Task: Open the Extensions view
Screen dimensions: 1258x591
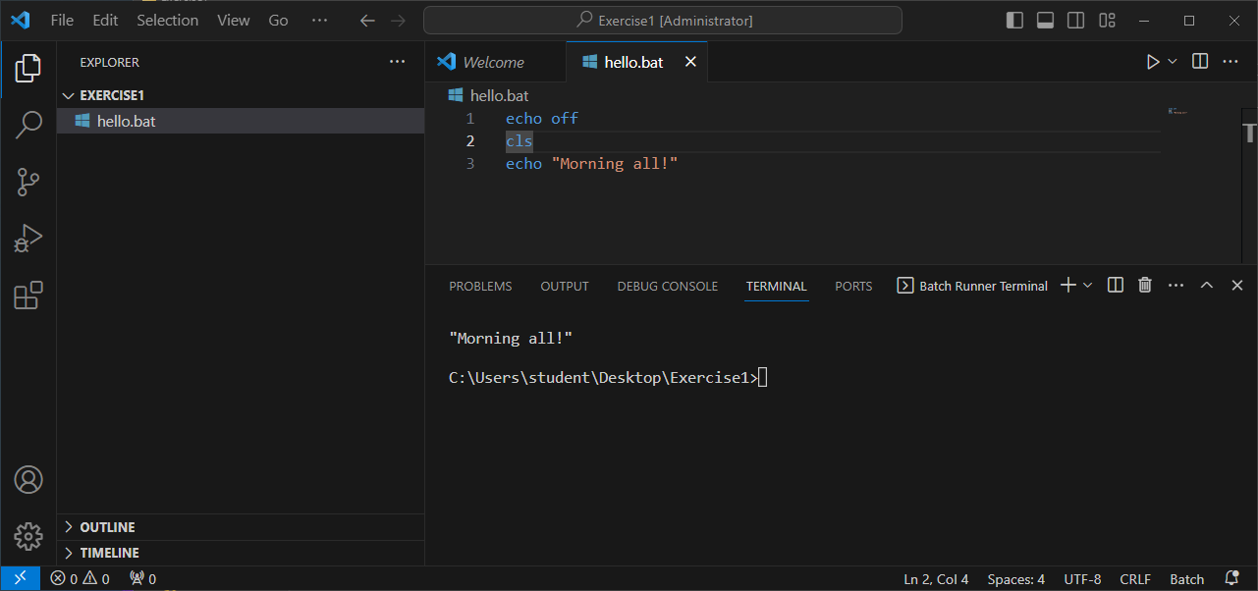Action: 28,295
